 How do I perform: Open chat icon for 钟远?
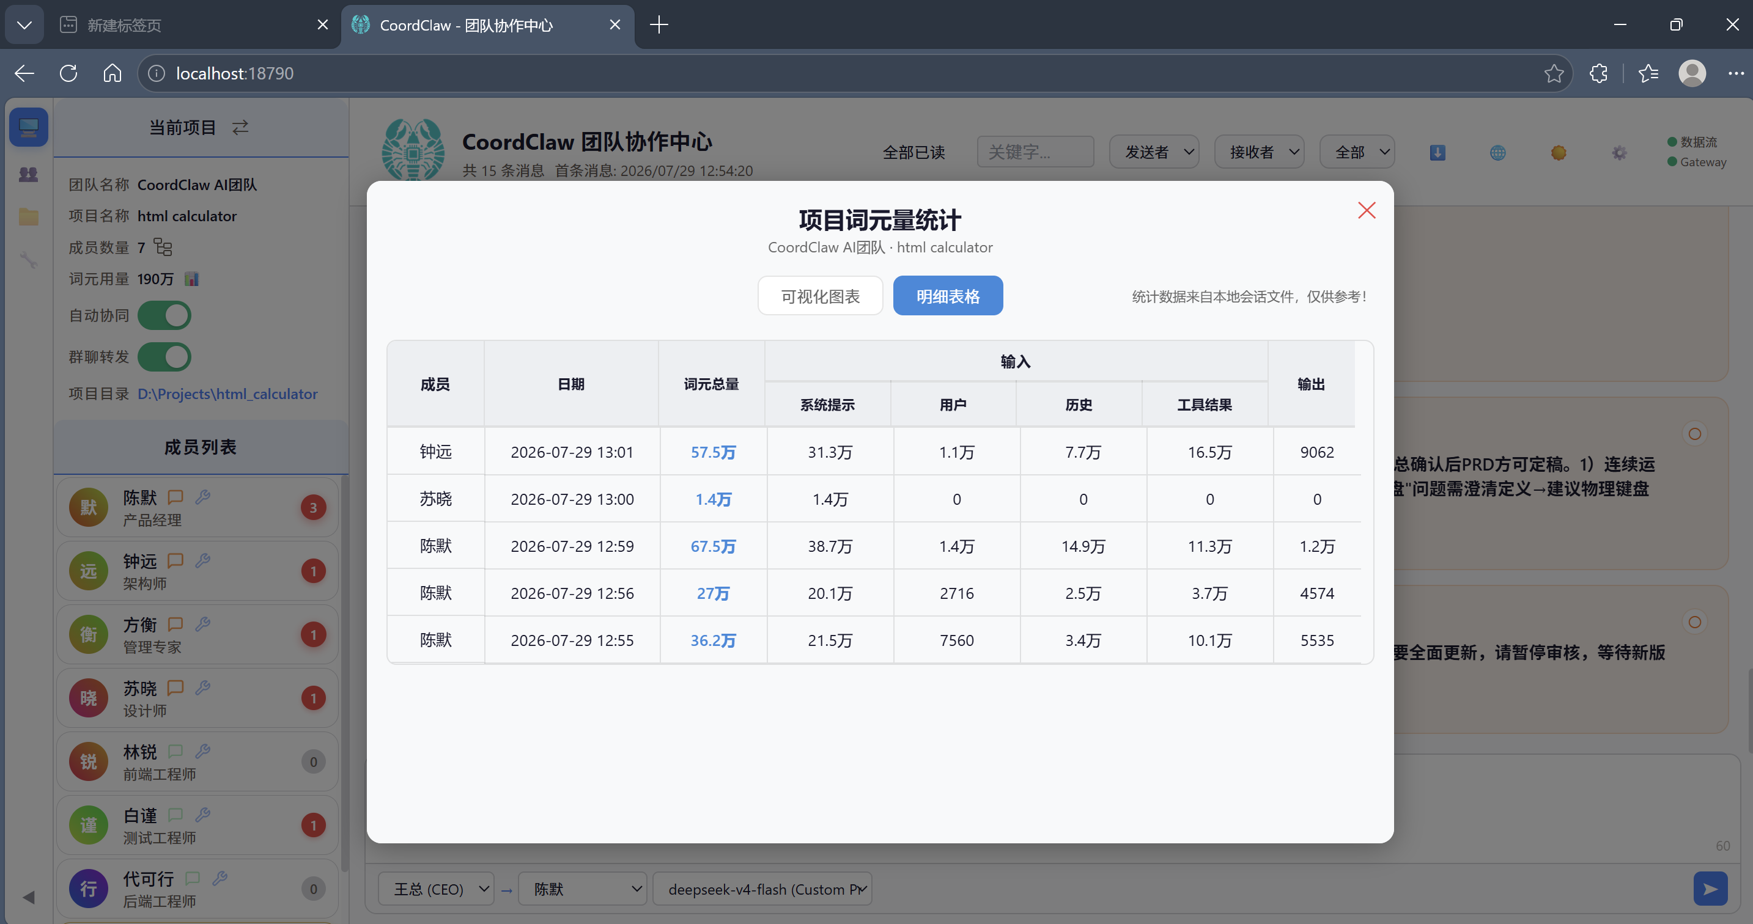click(x=175, y=560)
